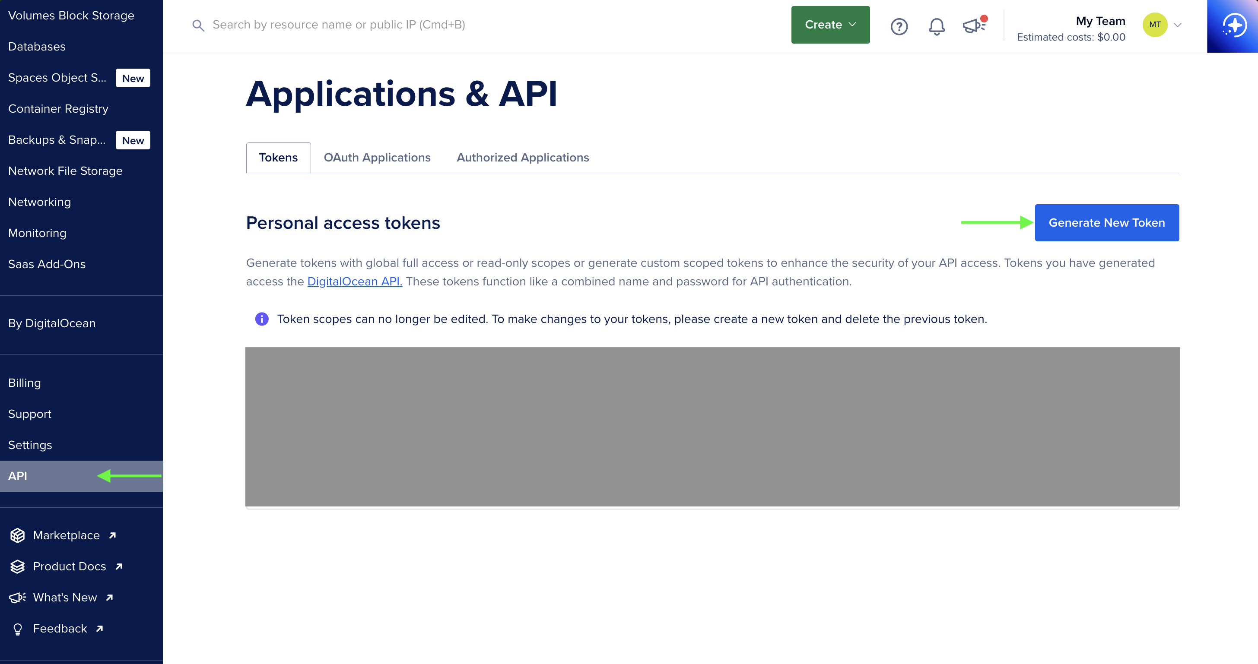Click Generate New Token button
Screen dimensions: 1258x664
click(x=1106, y=223)
